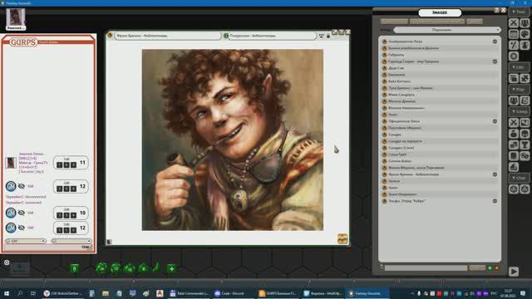
Task: Collapse the Camp section in the sidebar
Action: pyautogui.click(x=519, y=111)
